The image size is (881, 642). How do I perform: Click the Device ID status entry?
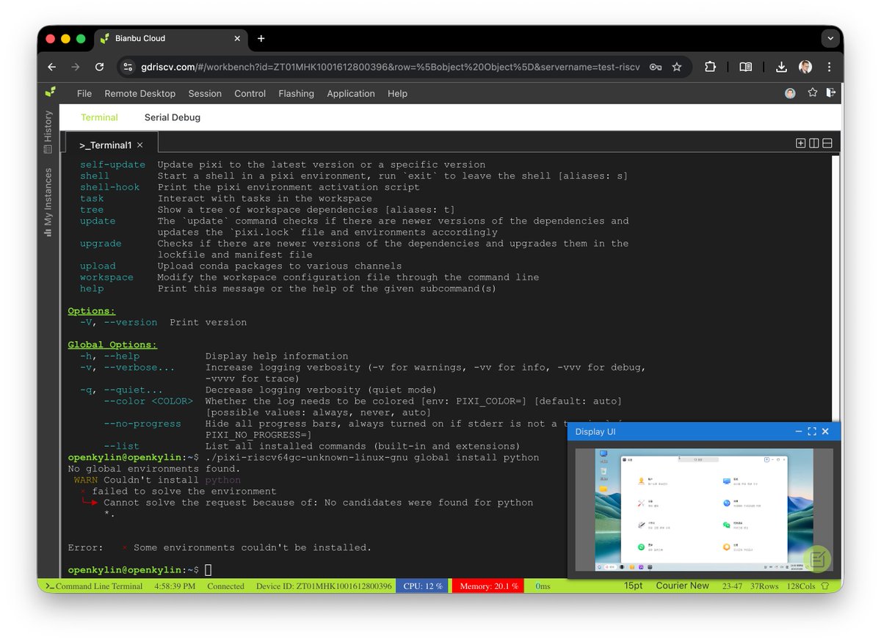pos(324,586)
